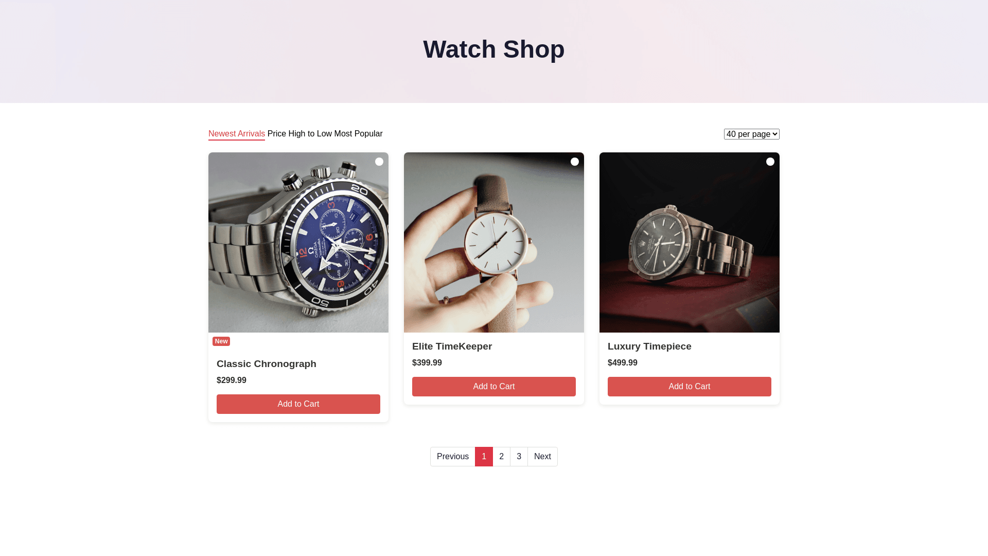Click the round icon on Luxury Timepiece image
This screenshot has height=556, width=988.
pyautogui.click(x=770, y=162)
